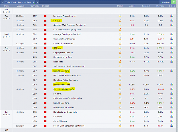Click the 15.2K forecast for Employment Change
The image size is (178, 132).
146,53
